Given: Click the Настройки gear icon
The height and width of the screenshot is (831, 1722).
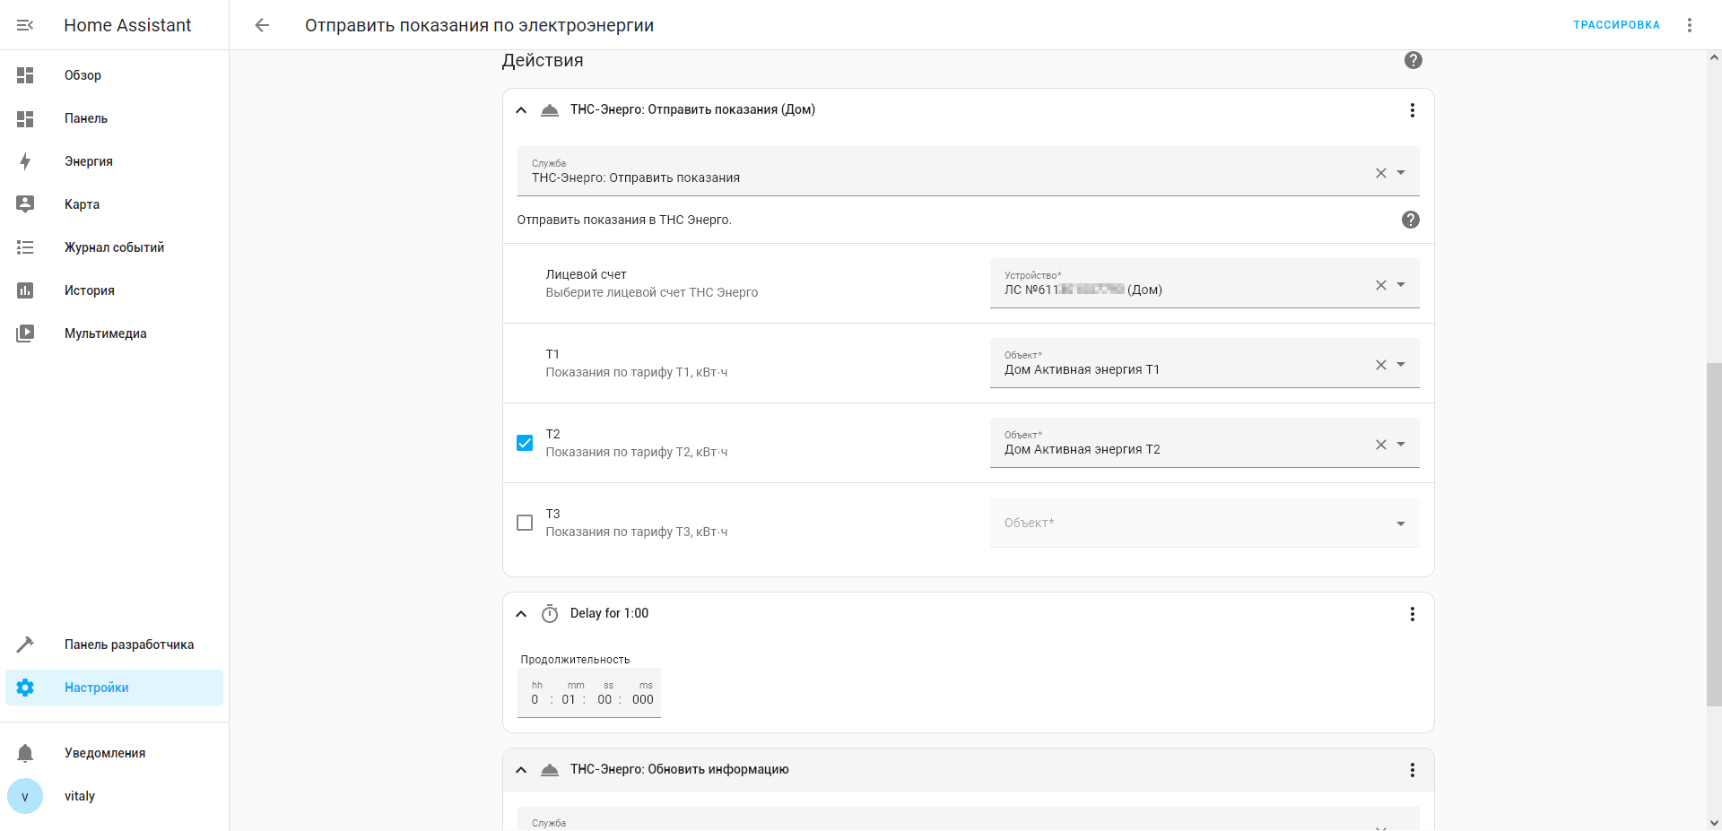Looking at the screenshot, I should click(25, 688).
